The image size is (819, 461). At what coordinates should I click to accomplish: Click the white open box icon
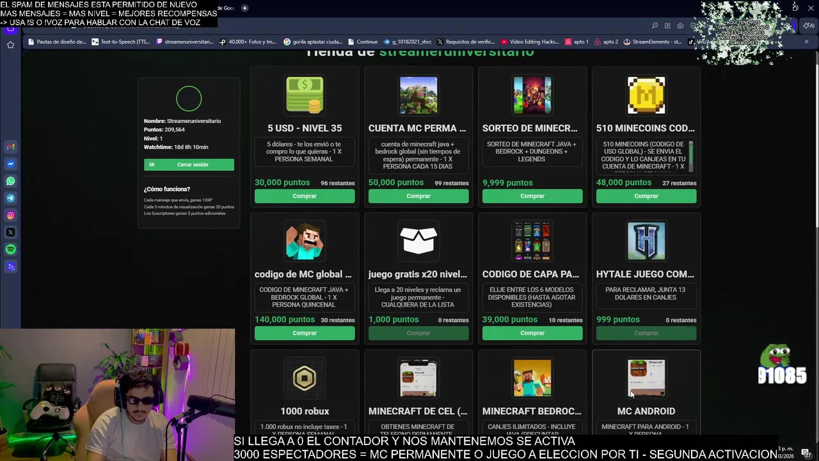tap(418, 241)
